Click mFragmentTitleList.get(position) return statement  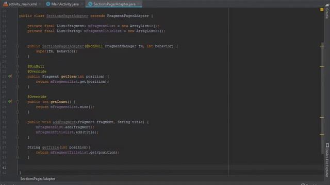(78, 152)
